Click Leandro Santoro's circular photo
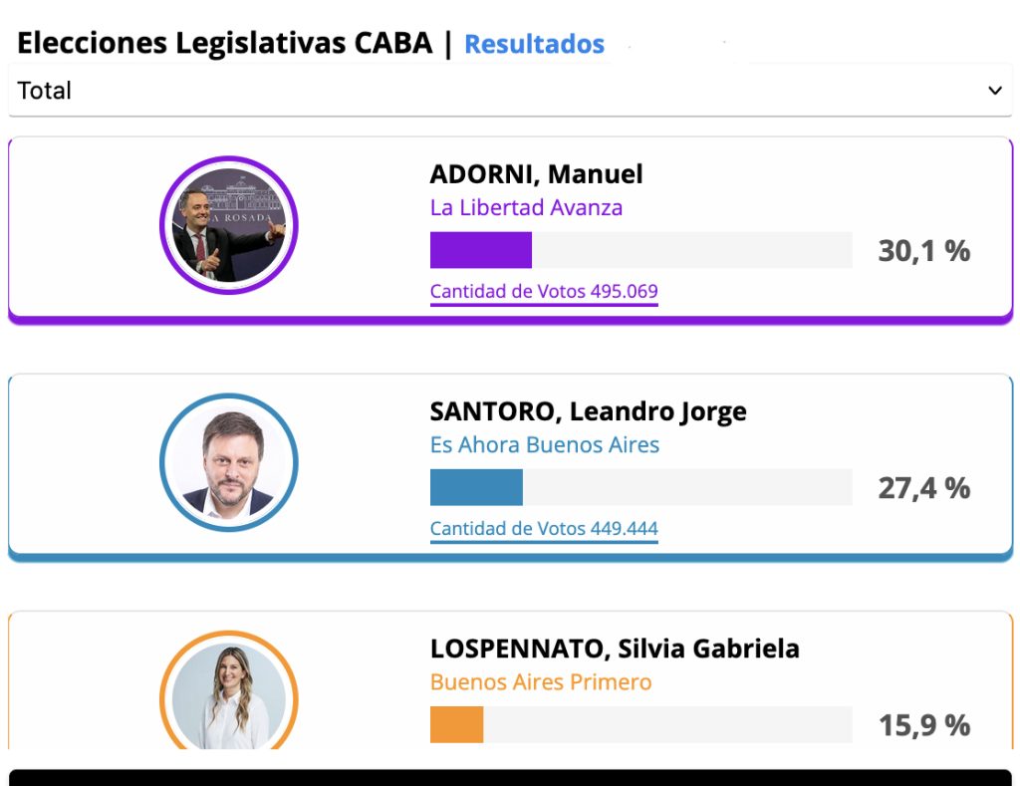Image resolution: width=1020 pixels, height=786 pixels. click(229, 462)
